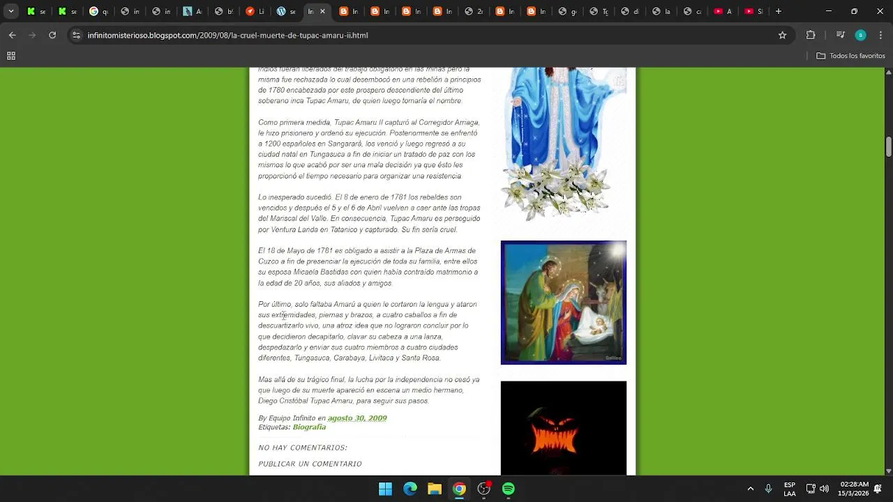893x502 pixels.
Task: Open the tab search dropdown arrow
Action: pyautogui.click(x=10, y=11)
